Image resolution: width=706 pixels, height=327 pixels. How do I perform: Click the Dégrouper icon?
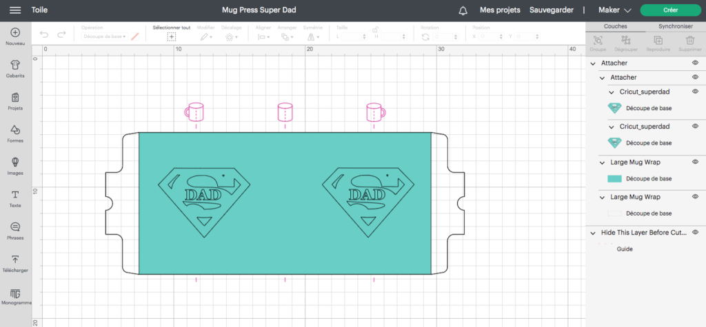[x=625, y=41]
